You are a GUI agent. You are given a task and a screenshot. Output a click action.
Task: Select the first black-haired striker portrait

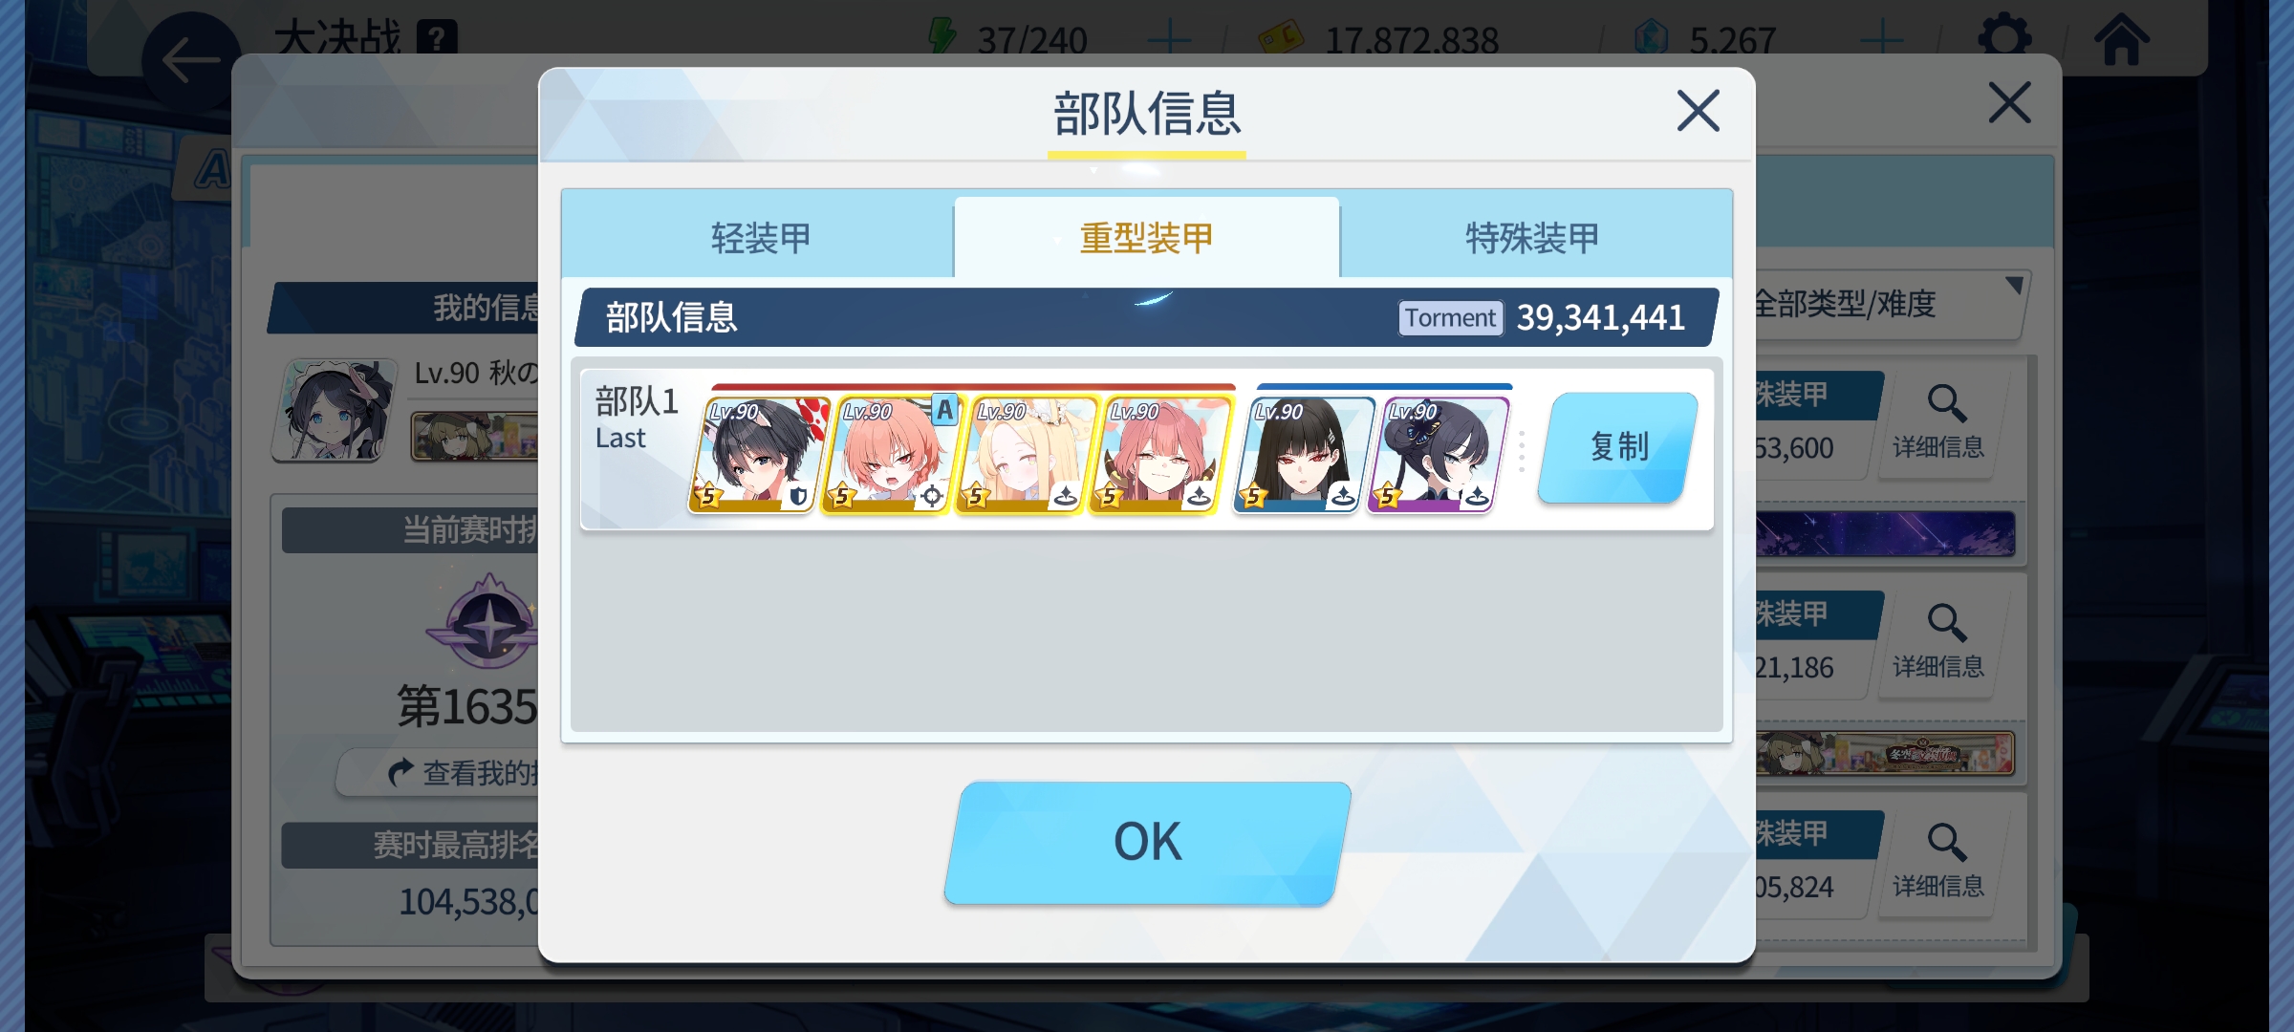(759, 455)
